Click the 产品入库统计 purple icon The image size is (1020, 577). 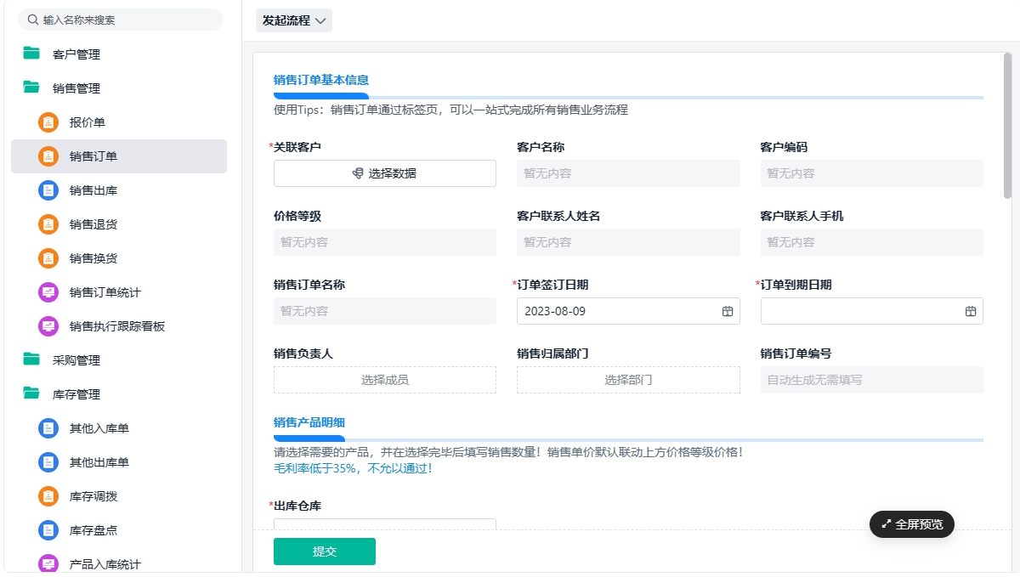coord(48,564)
